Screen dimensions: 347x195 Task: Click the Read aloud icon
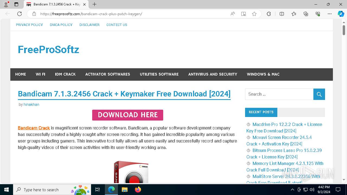click(x=233, y=14)
